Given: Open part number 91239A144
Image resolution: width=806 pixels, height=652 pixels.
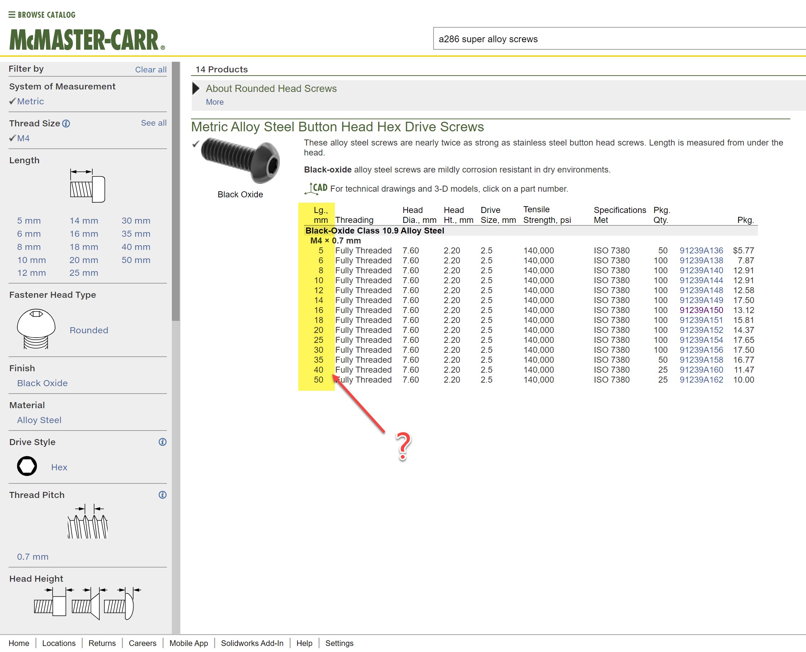Looking at the screenshot, I should [701, 280].
